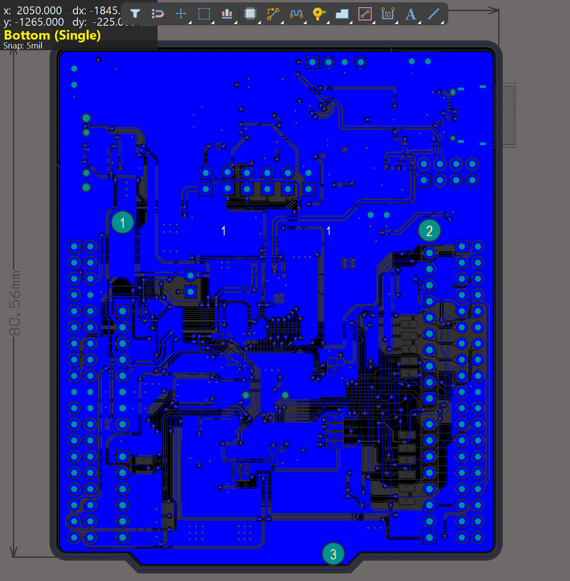Select the Place String text tool
Screen dimensions: 570x581
pyautogui.click(x=411, y=14)
